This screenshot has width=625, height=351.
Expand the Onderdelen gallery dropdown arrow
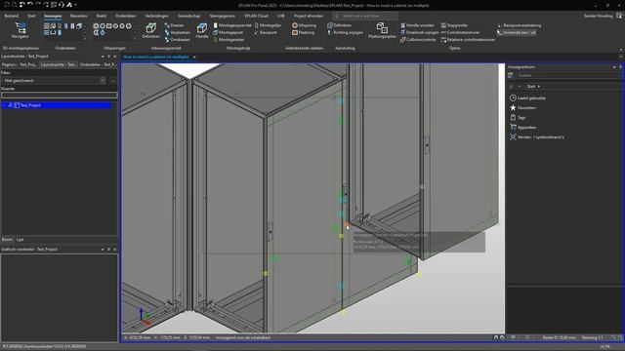click(x=85, y=39)
